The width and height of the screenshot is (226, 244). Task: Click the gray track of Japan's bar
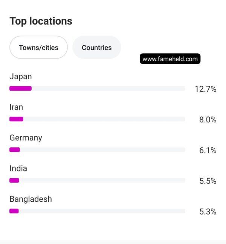click(x=108, y=88)
